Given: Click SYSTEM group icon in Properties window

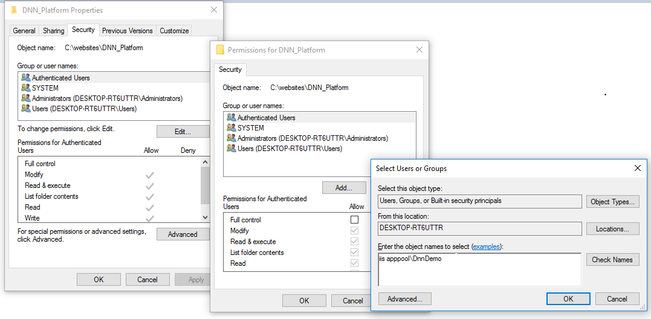Looking at the screenshot, I should pos(25,88).
